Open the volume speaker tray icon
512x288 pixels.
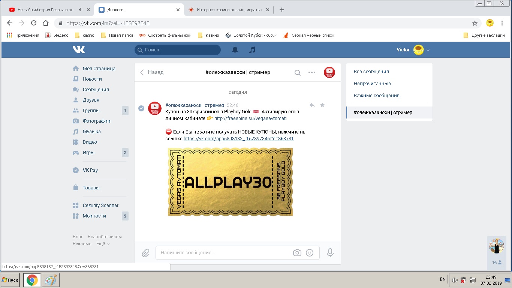click(454, 280)
